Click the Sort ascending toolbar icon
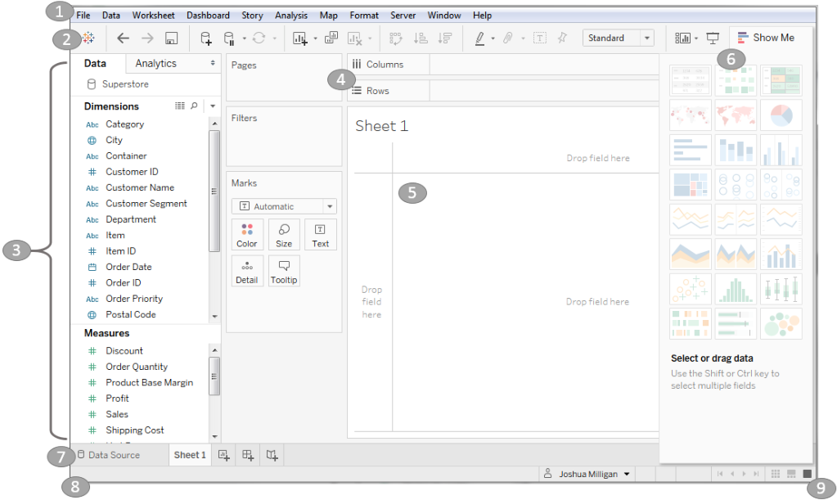The width and height of the screenshot is (837, 500). [421, 38]
